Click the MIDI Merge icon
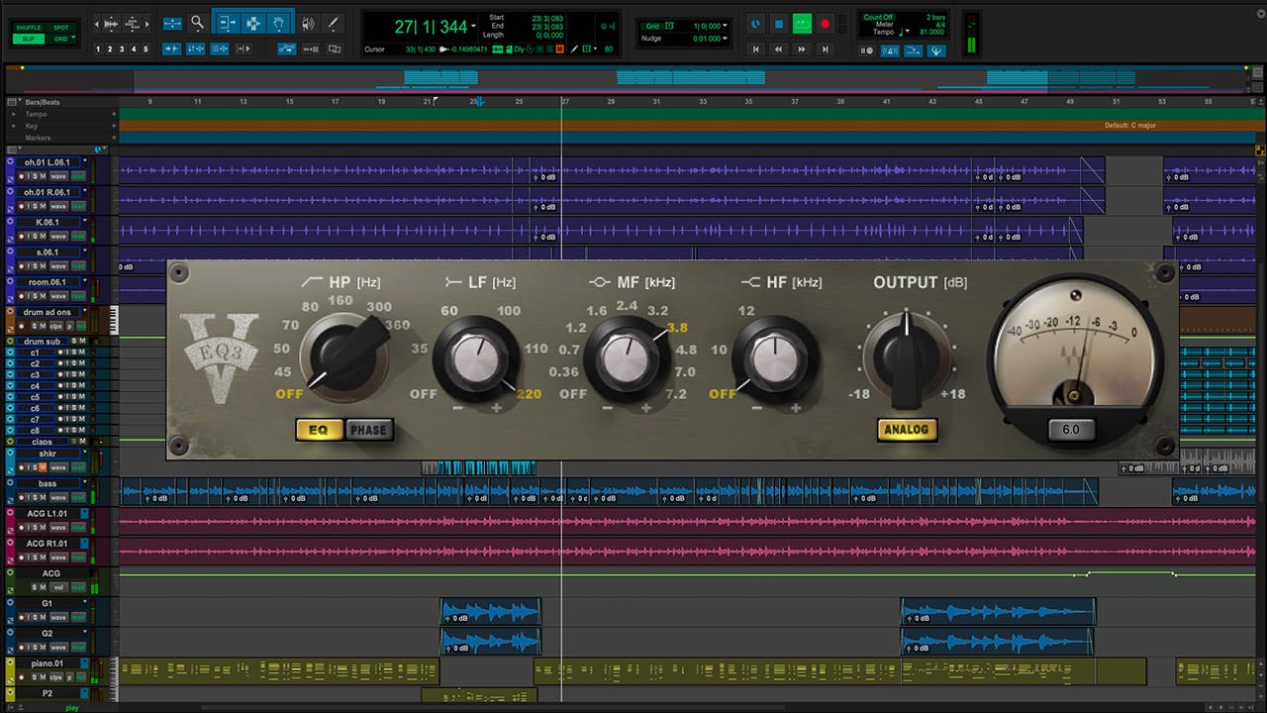This screenshot has height=713, width=1267. click(x=913, y=51)
